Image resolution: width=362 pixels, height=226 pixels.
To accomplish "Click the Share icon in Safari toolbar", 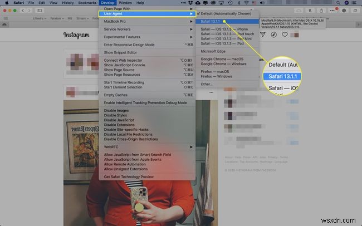I will [321, 11].
